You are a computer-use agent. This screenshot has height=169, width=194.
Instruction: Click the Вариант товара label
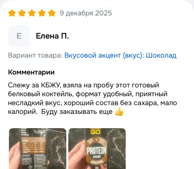[35, 55]
